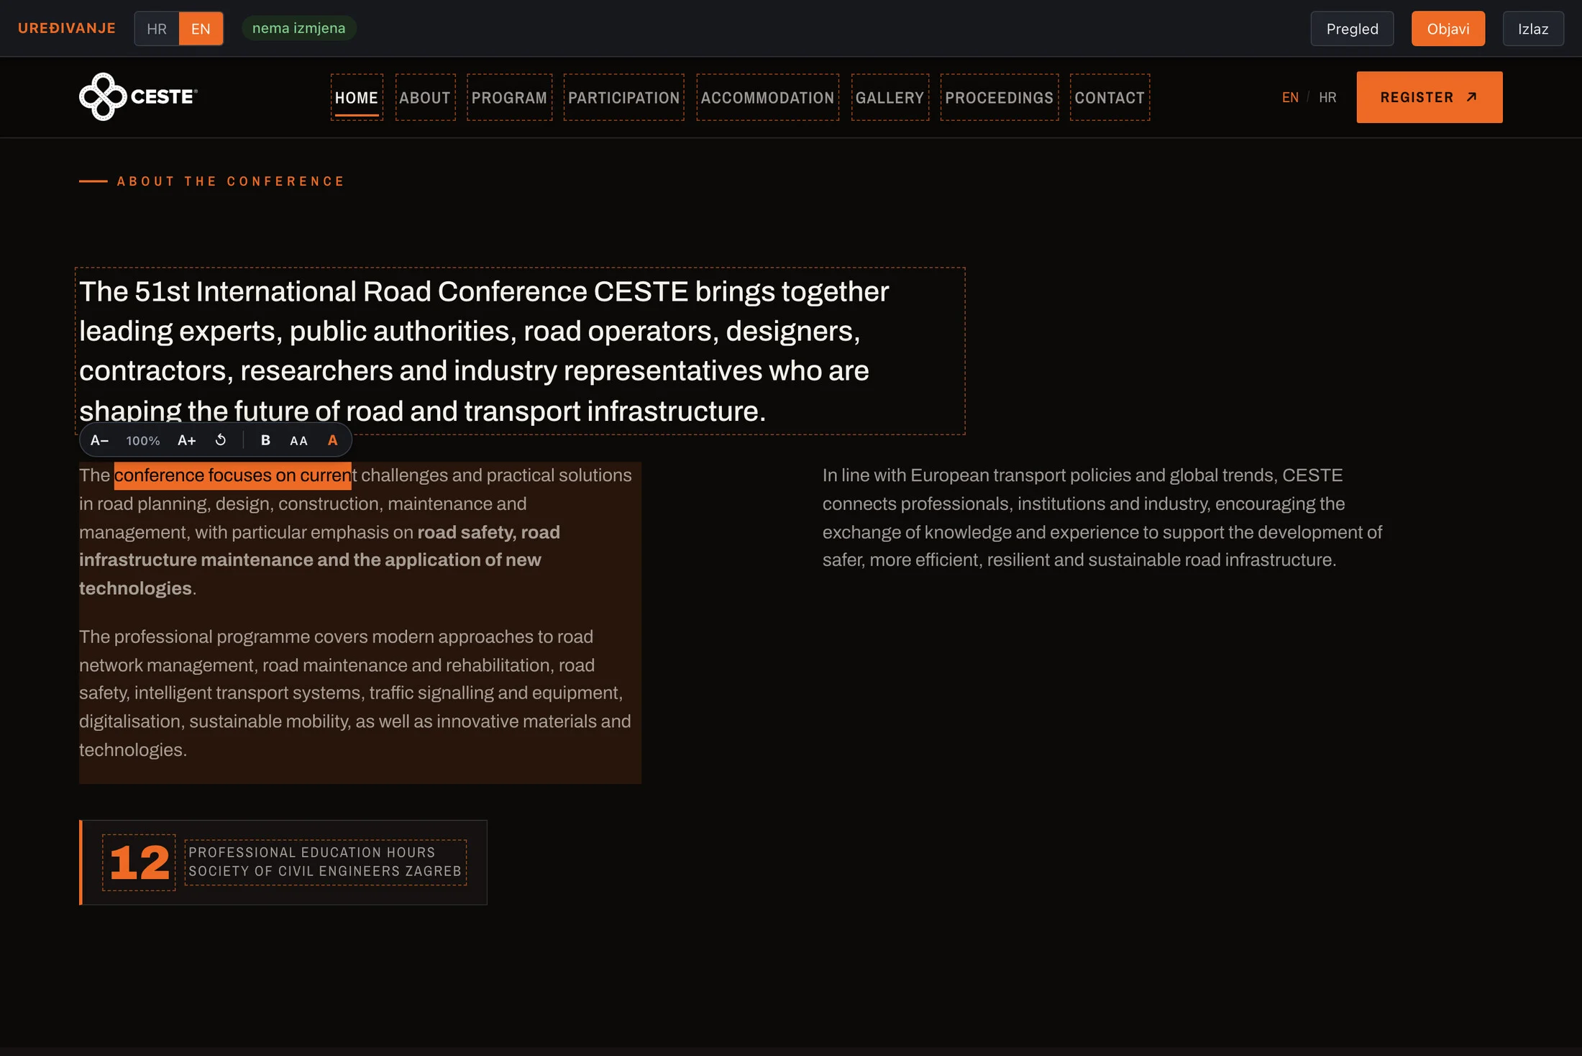This screenshot has width=1582, height=1056.
Task: Reset text formatting with the undo icon
Action: click(x=221, y=440)
